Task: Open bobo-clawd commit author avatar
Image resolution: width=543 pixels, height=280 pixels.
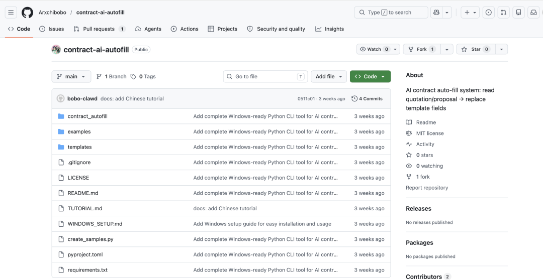Action: point(61,98)
